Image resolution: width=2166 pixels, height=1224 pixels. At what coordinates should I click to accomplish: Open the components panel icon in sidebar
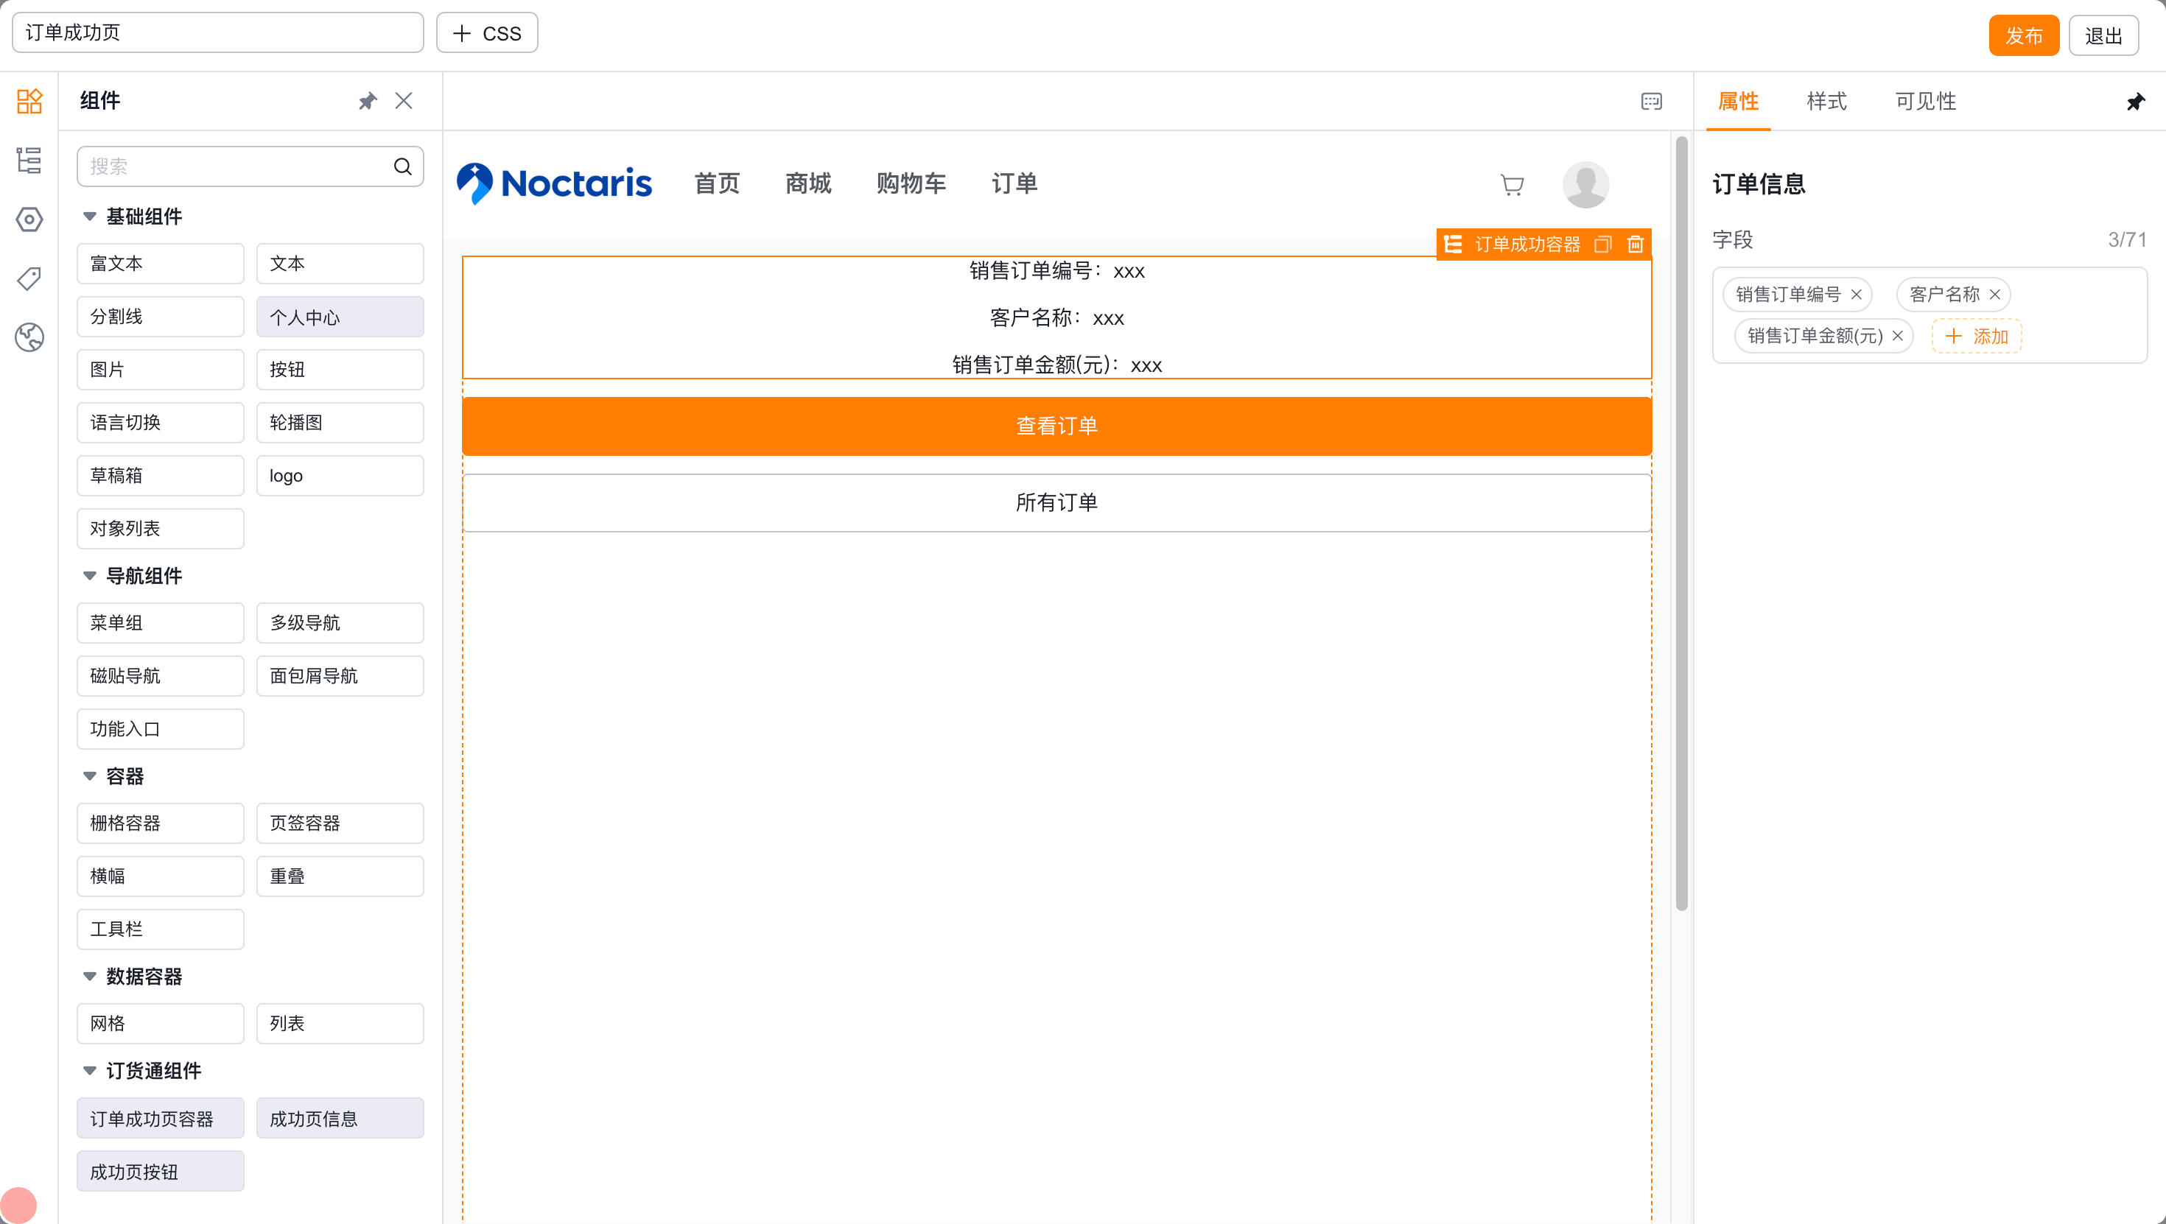(x=29, y=101)
